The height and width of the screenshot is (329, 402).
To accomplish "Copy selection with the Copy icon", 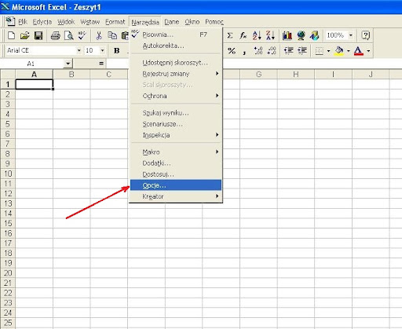I will pyautogui.click(x=112, y=35).
